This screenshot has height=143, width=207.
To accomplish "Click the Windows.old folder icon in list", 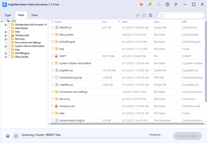I will click(57, 106).
